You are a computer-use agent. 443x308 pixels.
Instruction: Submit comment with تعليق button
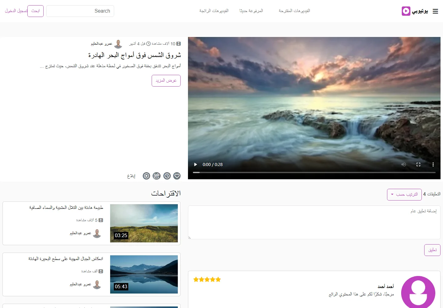(432, 250)
